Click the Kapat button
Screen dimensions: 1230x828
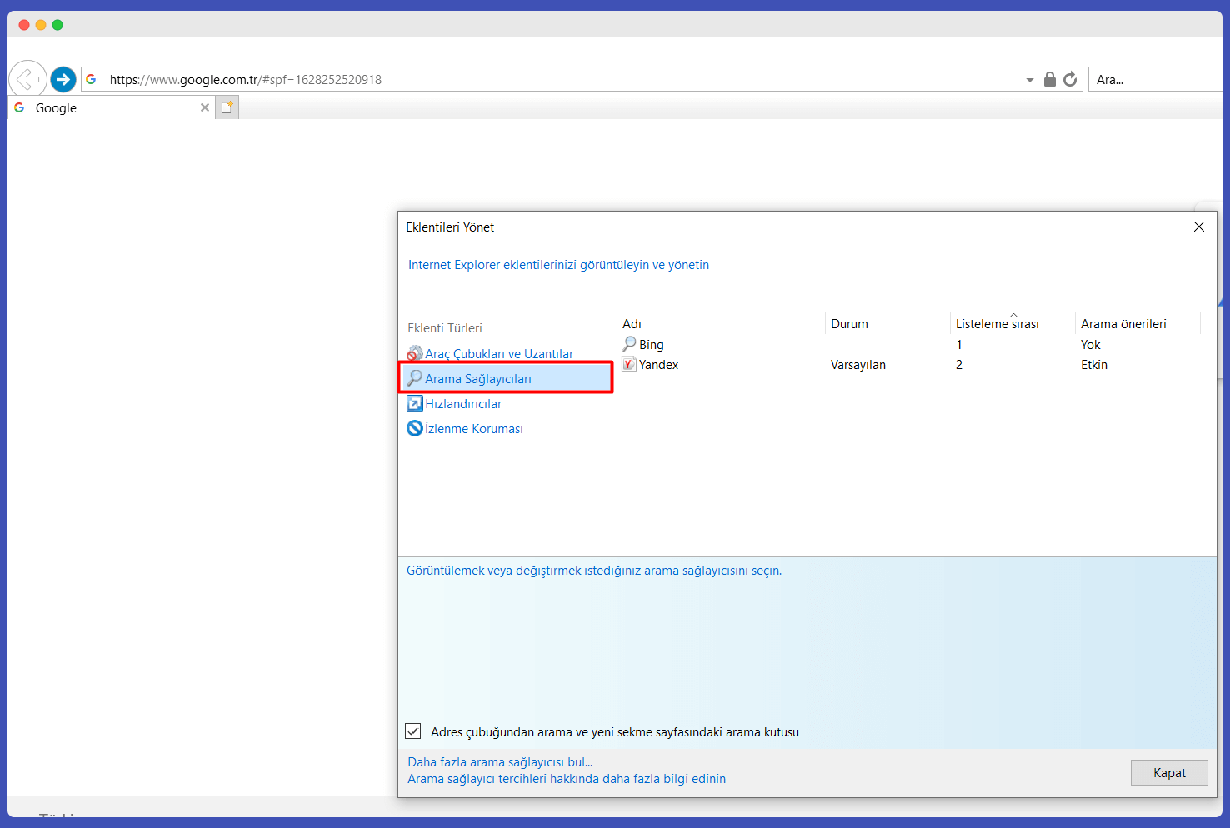point(1169,773)
